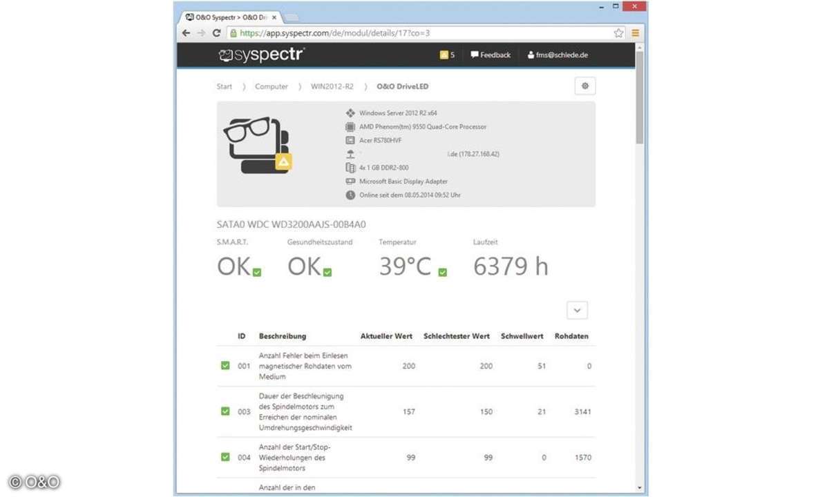Screen dimensions: 829x497
Task: Expand the chevron dropdown above the table
Action: pyautogui.click(x=578, y=311)
